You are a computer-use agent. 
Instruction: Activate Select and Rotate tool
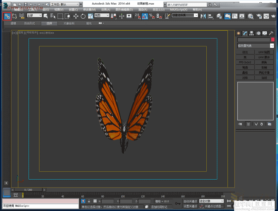[83, 16]
